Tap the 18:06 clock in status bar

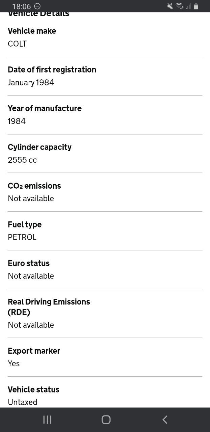(x=21, y=6)
